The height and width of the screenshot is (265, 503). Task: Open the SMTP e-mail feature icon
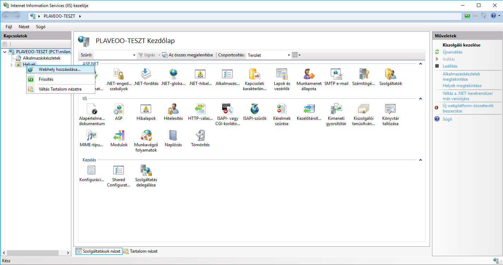tap(336, 74)
